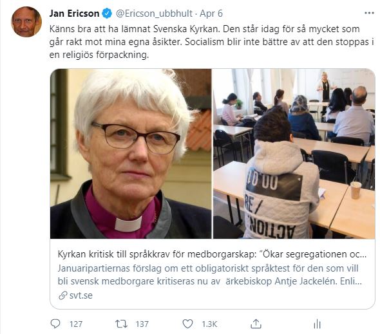Image resolution: width=380 pixels, height=334 pixels.
Task: Open the @Ericson_ubbhult handle link
Action: tap(154, 14)
